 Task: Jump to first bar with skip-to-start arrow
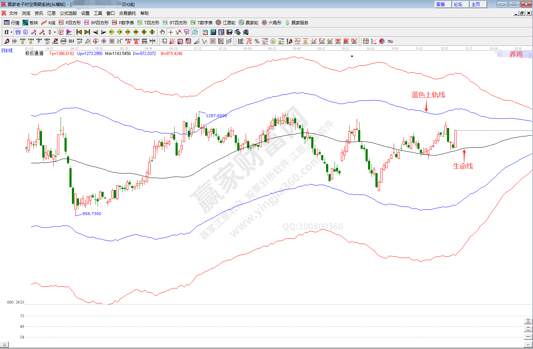[79, 32]
